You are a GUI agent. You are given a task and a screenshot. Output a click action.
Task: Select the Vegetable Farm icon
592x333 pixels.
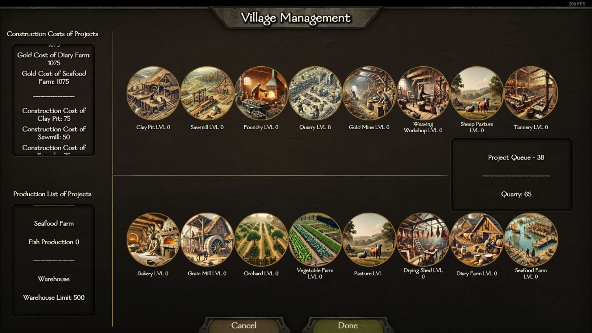coord(315,240)
